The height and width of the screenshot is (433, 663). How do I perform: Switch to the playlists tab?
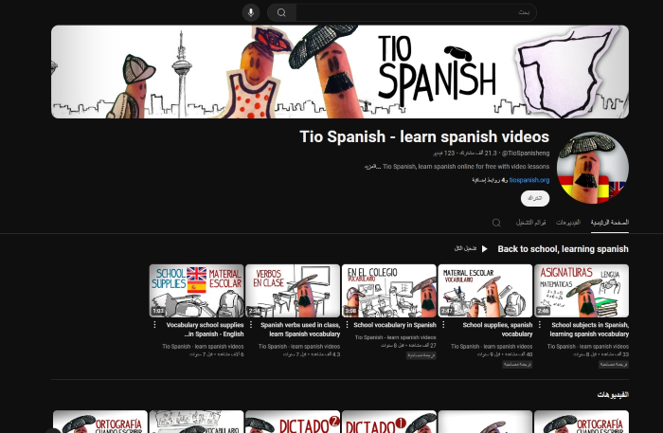[530, 223]
